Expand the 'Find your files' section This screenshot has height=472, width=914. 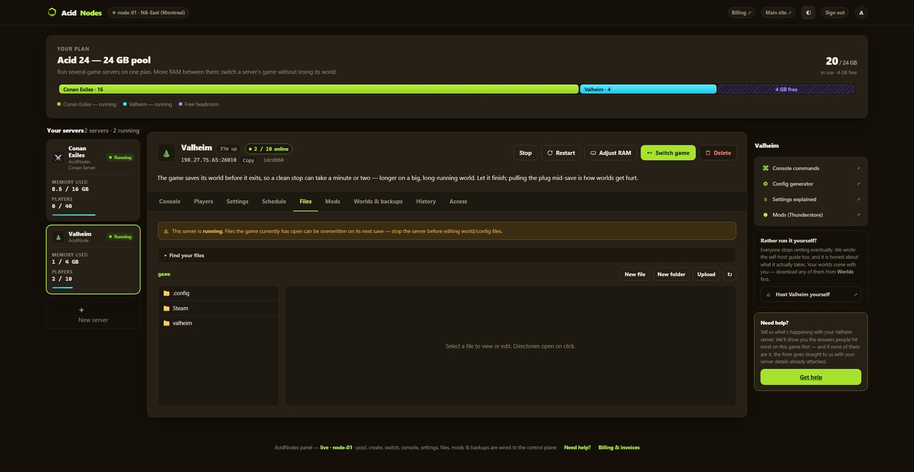point(447,256)
